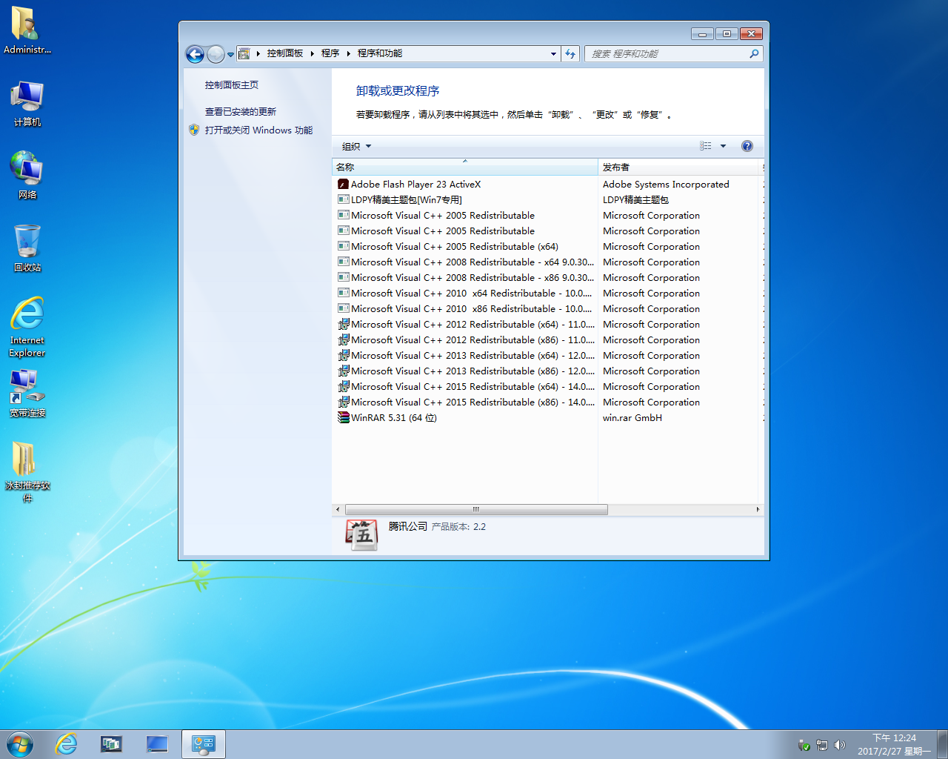Click the security tray icon with green check
The width and height of the screenshot is (948, 759).
804,745
